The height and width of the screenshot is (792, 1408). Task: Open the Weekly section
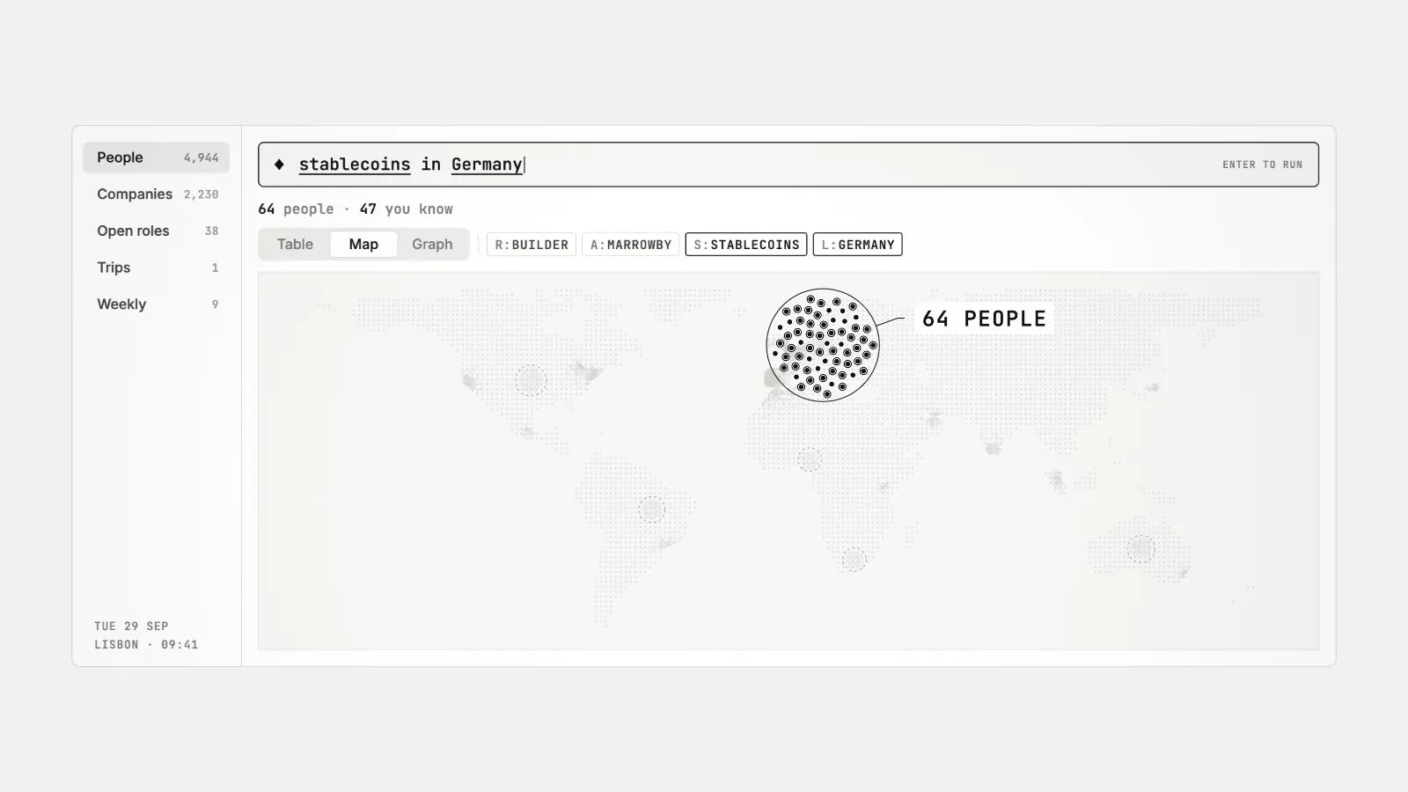[156, 304]
